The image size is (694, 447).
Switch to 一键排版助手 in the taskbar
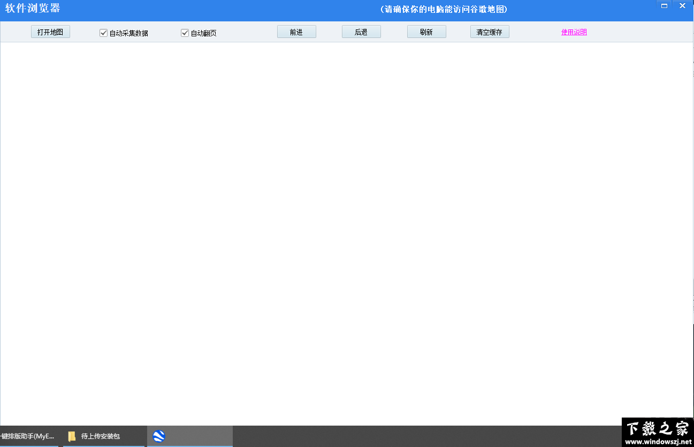point(29,436)
